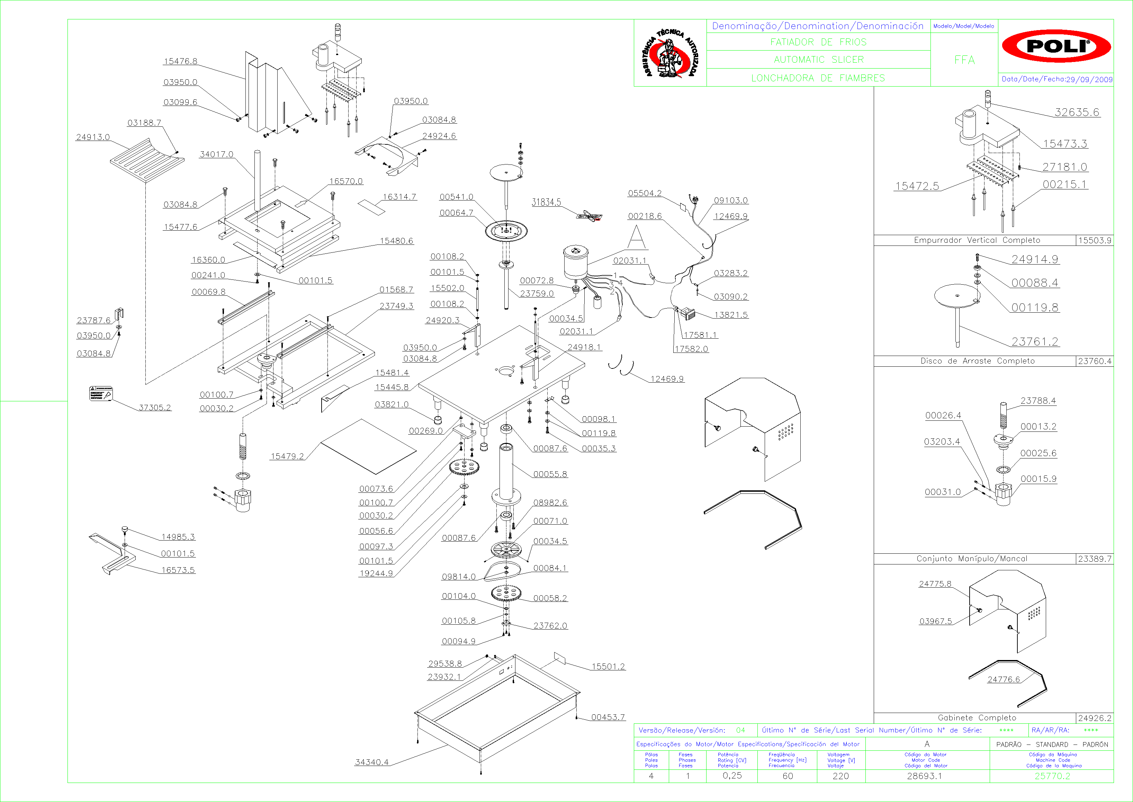Click part number 27181.0
Image resolution: width=1133 pixels, height=802 pixels.
tap(1065, 167)
